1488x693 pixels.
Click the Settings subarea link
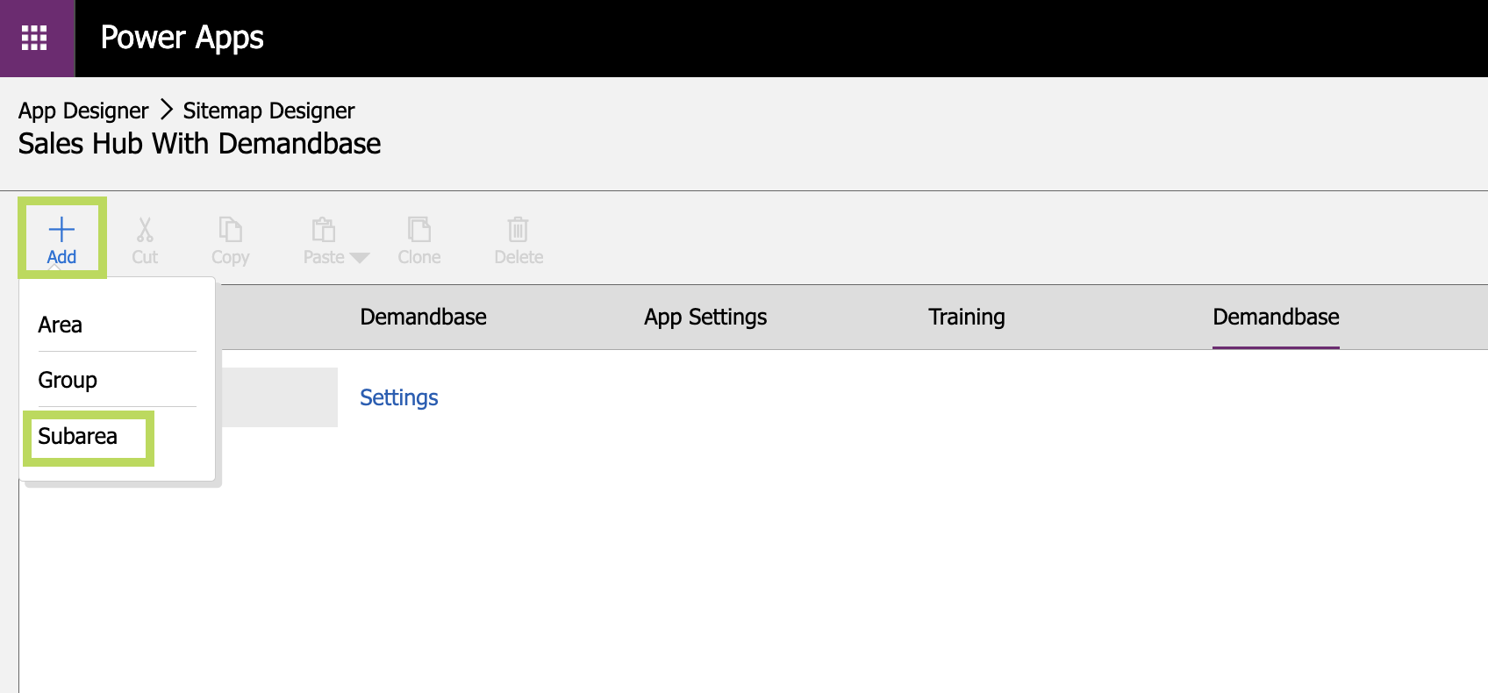click(x=399, y=397)
